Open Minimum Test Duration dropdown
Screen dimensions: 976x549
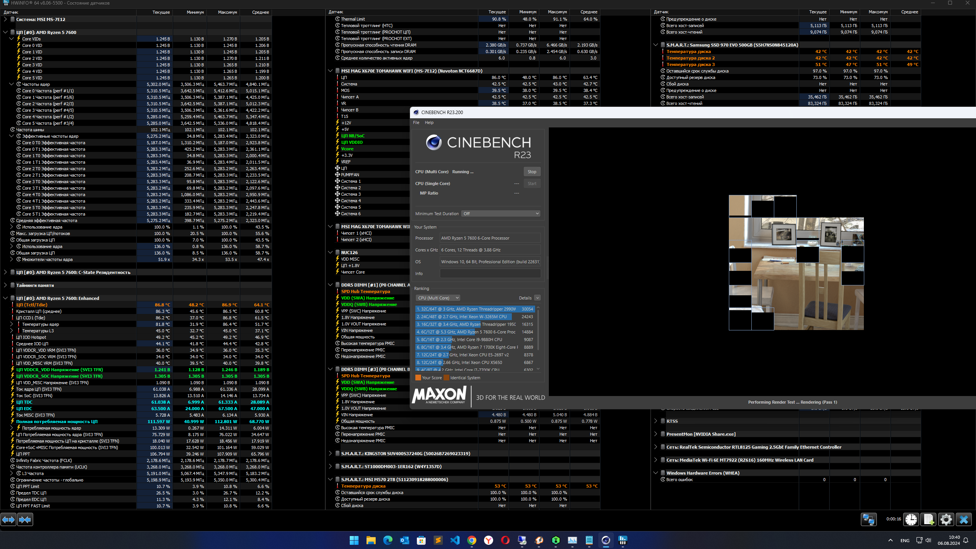pos(501,214)
